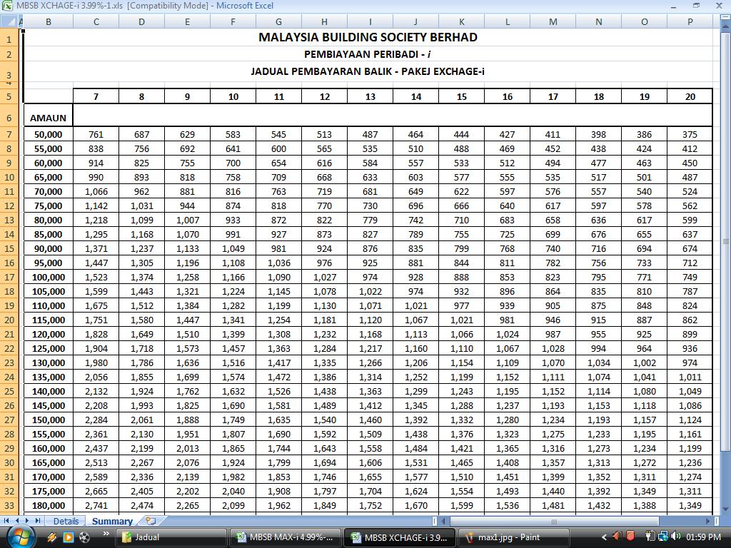Click the taskbar clock showing 01:59 PM

point(703,537)
